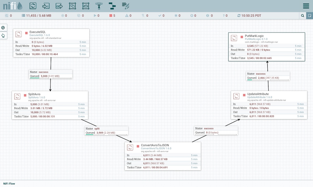Click the NiFi Flow breadcrumb link
The image size is (313, 187).
pyautogui.click(x=9, y=184)
